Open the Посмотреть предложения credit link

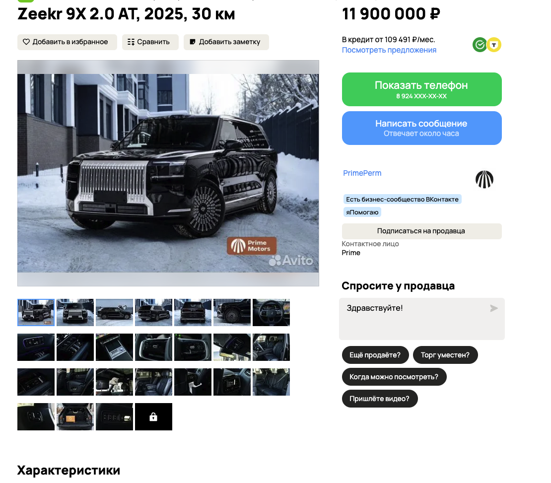389,50
